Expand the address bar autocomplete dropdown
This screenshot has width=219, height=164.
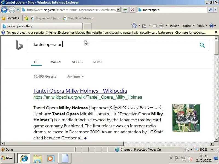pos(118,10)
